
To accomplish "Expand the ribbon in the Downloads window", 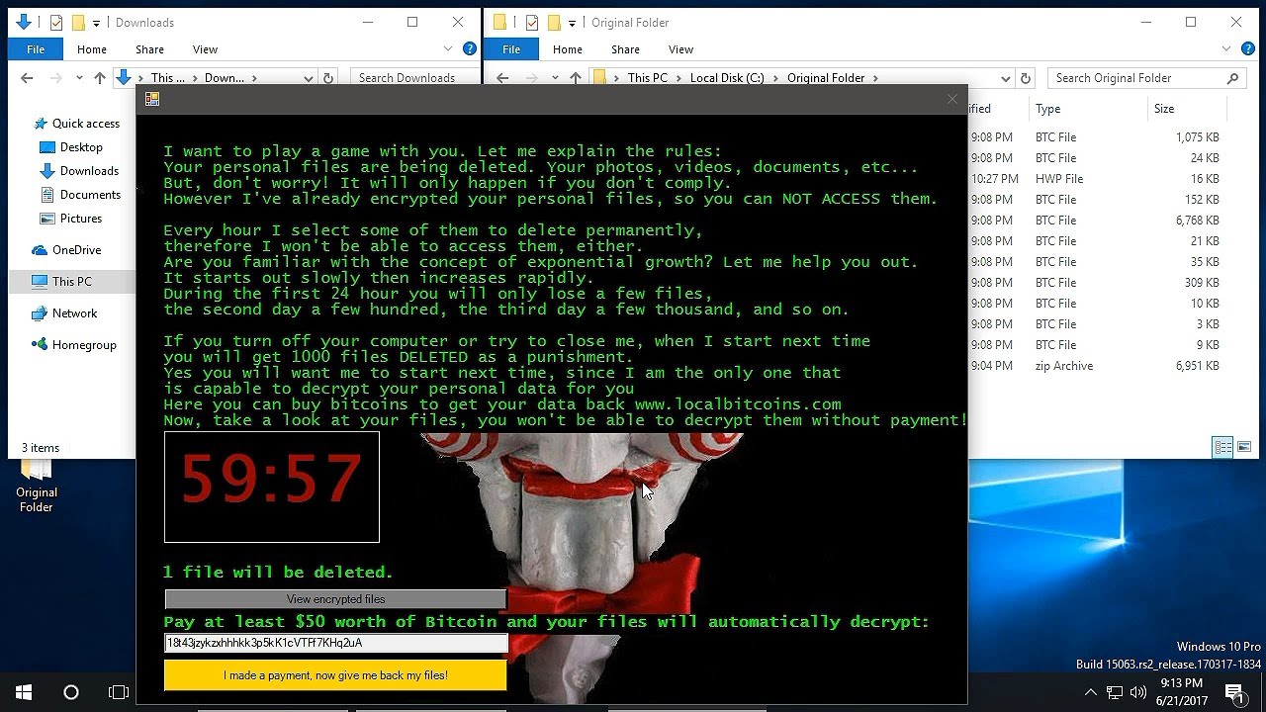I will click(x=448, y=48).
